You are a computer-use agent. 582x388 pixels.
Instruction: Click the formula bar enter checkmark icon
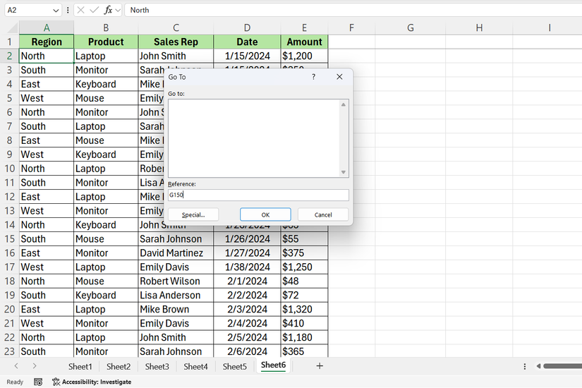coord(94,10)
